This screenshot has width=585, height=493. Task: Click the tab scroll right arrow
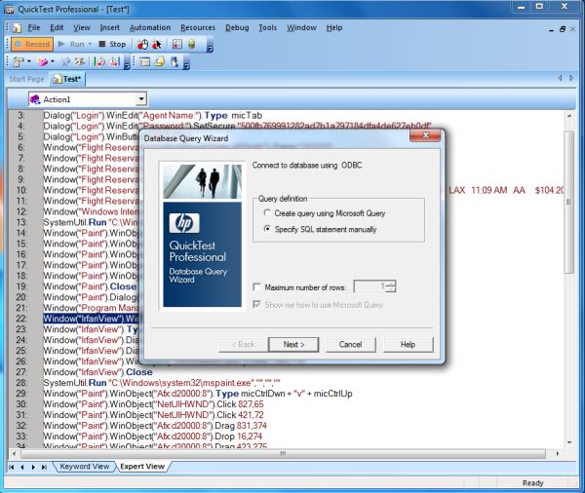571,78
